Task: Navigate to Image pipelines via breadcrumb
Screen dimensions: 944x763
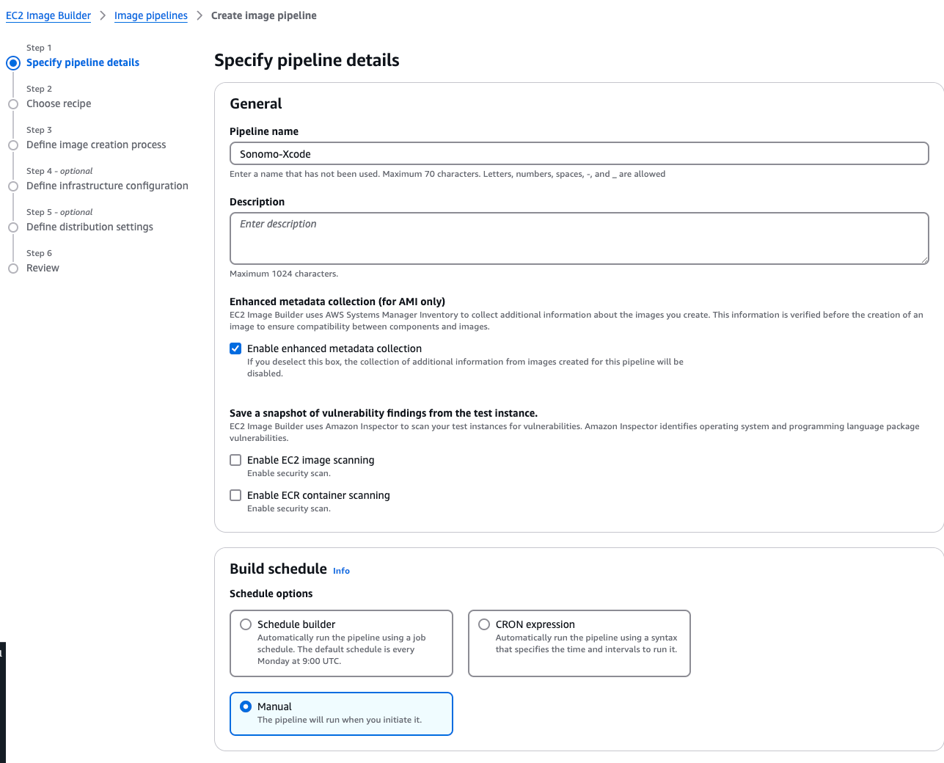Action: point(150,15)
